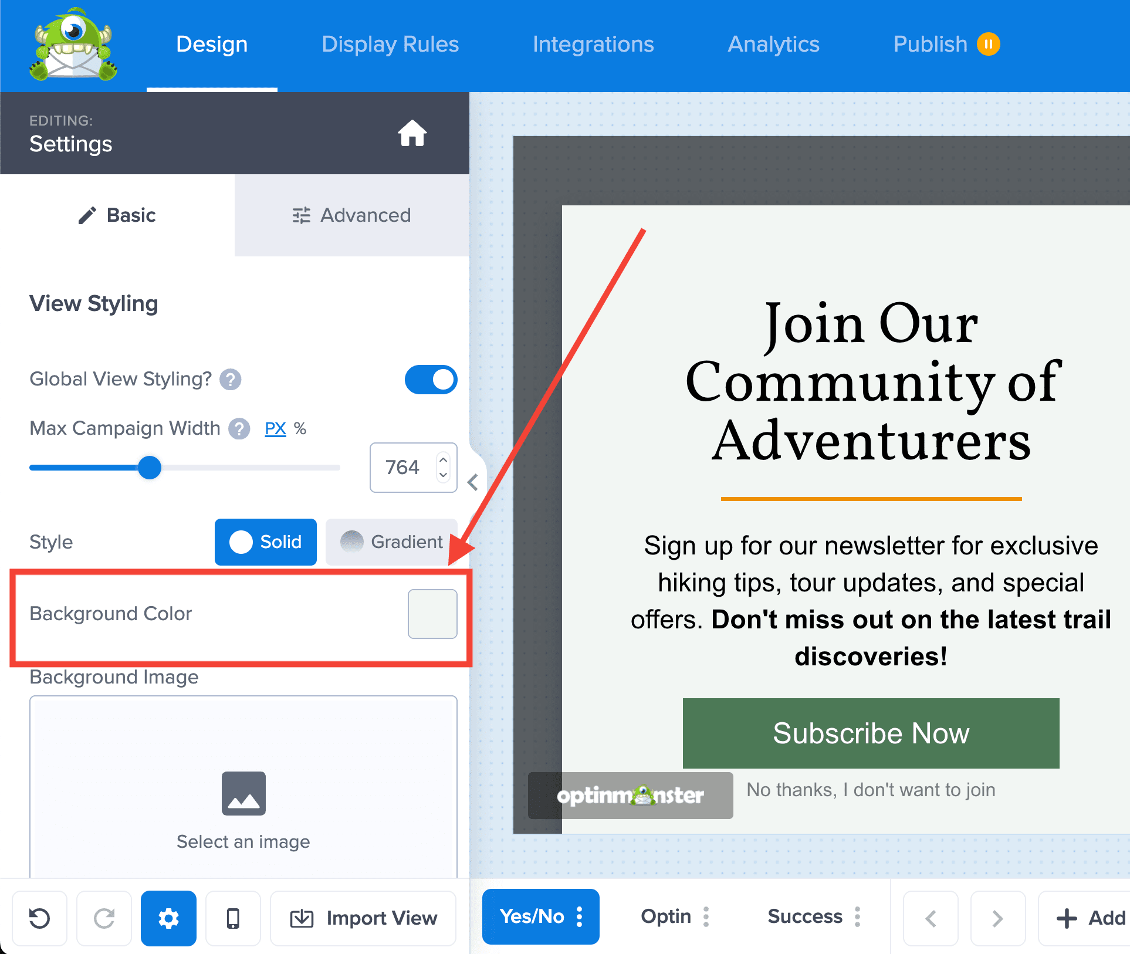1130x954 pixels.
Task: Click the redo icon in bottom toolbar
Action: click(x=104, y=918)
